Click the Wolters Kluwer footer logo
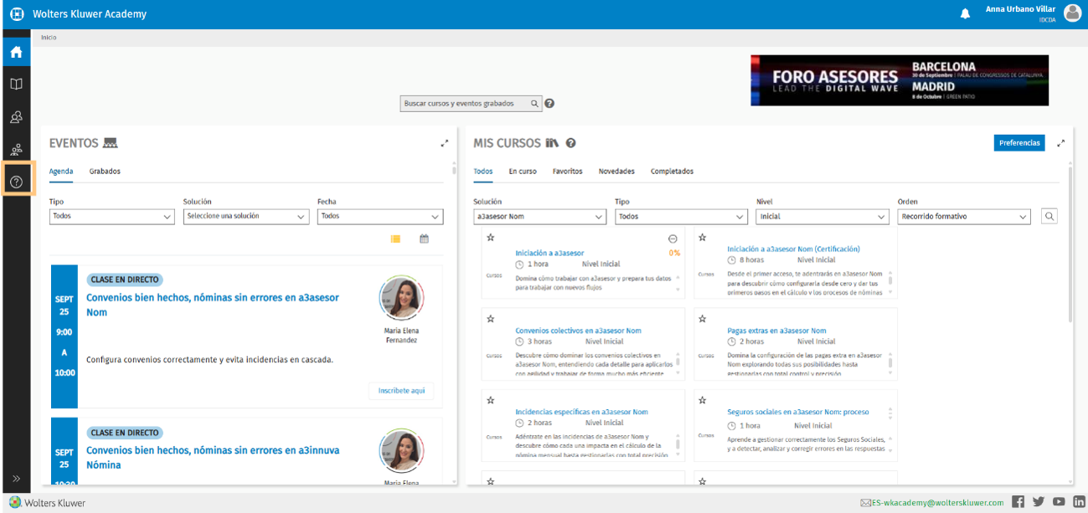Image resolution: width=1088 pixels, height=513 pixels. coord(48,503)
